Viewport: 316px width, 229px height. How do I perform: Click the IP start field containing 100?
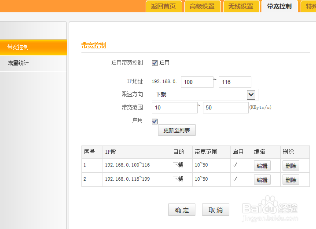pyautogui.click(x=197, y=82)
